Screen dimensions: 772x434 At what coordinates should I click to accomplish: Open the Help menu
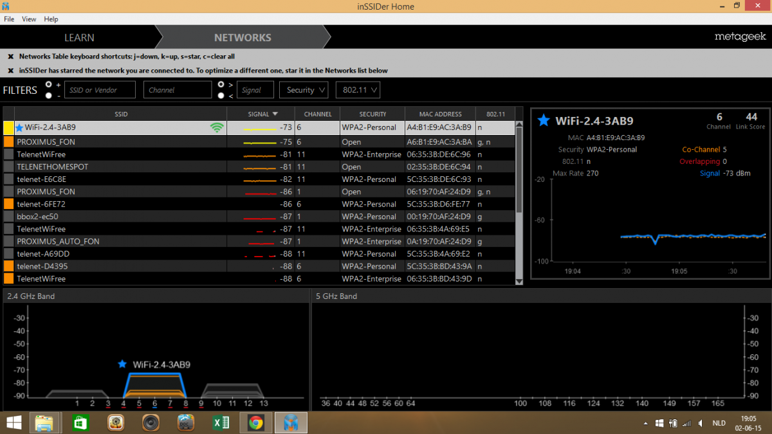tap(51, 19)
